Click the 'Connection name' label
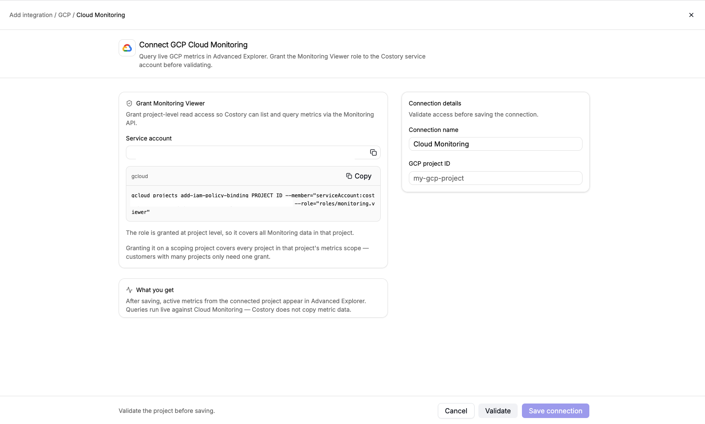 pyautogui.click(x=434, y=130)
